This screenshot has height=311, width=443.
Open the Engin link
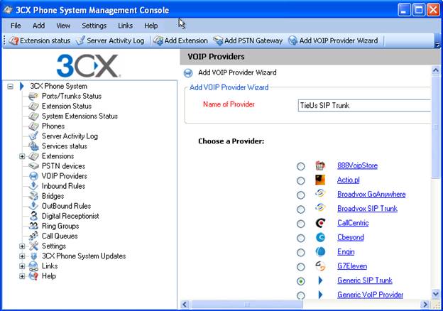point(346,251)
